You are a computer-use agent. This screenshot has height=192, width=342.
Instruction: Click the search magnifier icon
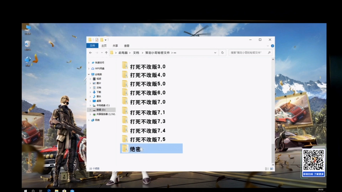point(269,53)
